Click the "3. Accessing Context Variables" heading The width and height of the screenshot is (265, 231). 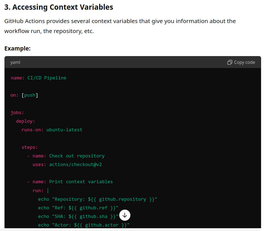pos(59,7)
